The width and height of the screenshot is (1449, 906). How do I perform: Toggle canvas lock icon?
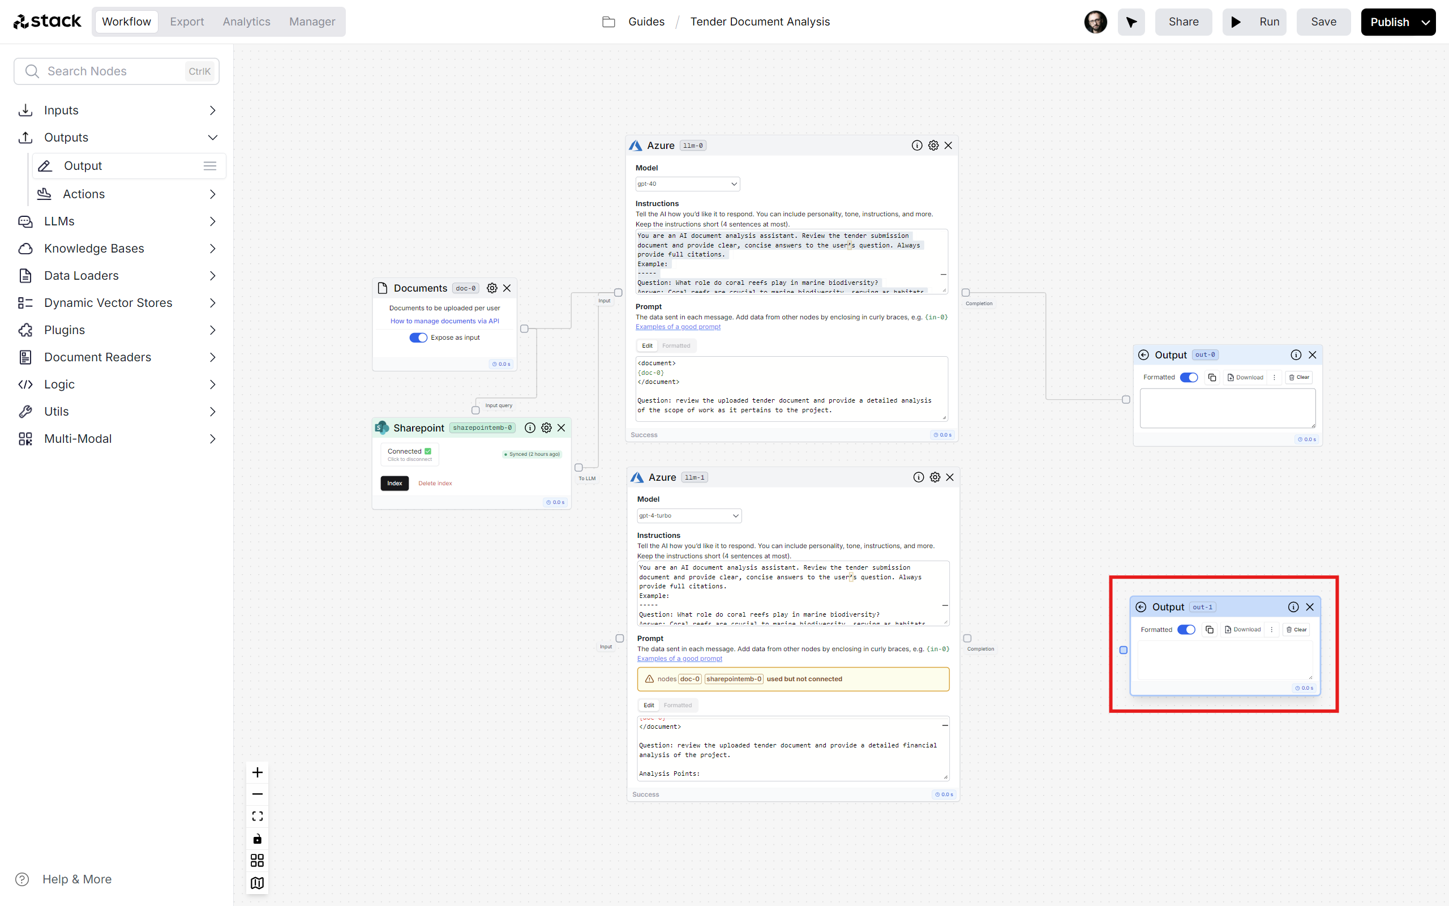point(258,839)
